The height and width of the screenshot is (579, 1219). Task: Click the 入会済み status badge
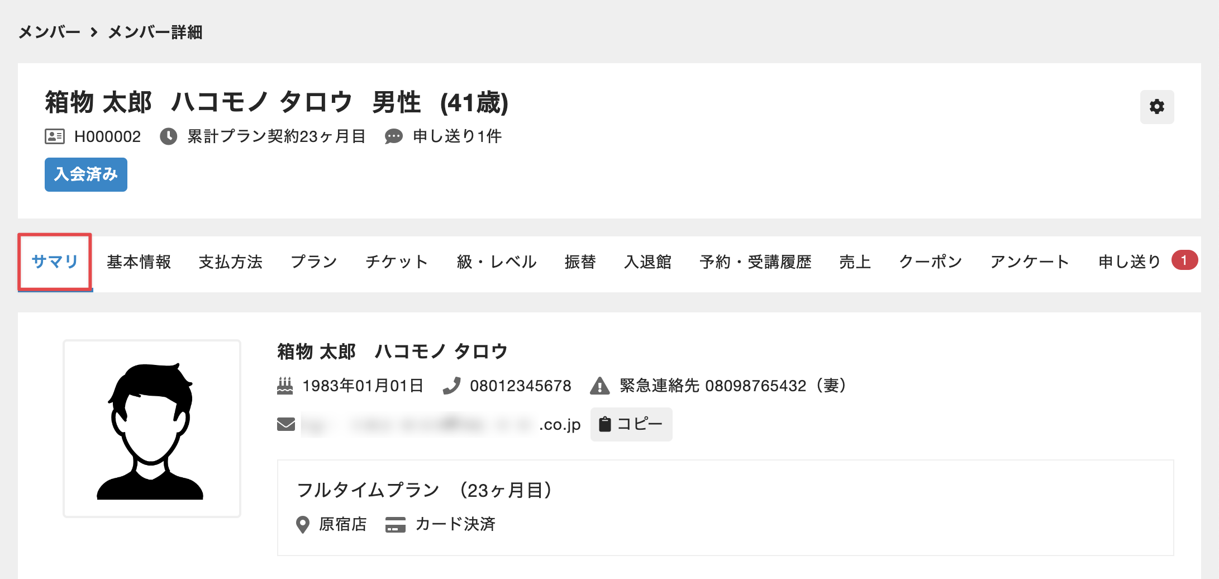click(x=86, y=174)
